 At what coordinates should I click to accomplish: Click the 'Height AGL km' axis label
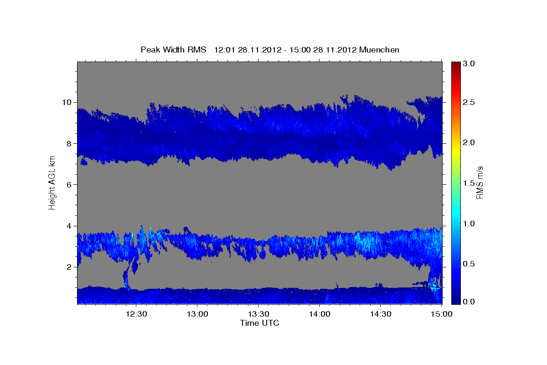click(52, 182)
